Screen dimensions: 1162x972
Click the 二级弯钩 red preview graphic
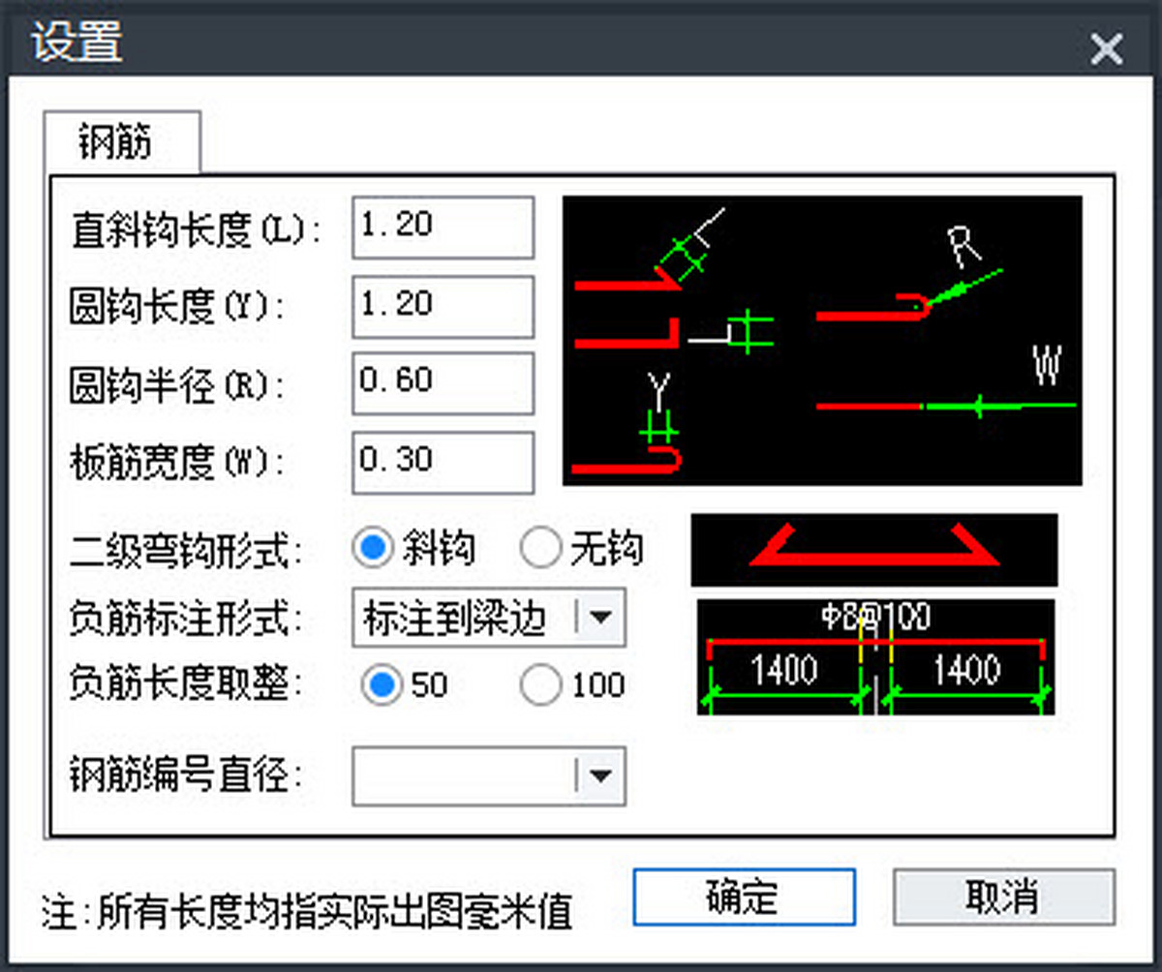[x=874, y=548]
